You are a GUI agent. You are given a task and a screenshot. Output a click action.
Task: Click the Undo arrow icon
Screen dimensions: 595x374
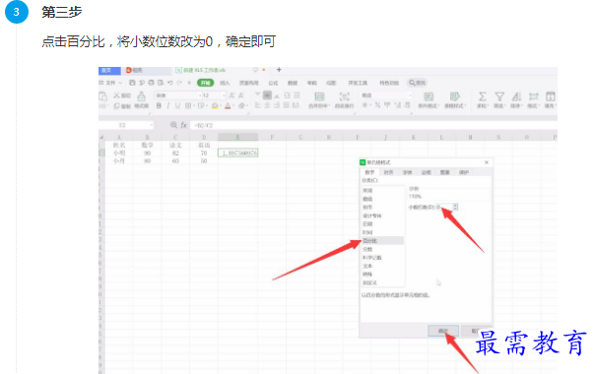click(170, 83)
